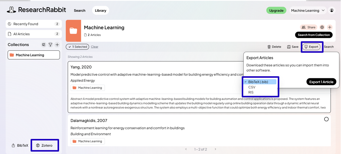This screenshot has width=342, height=154.
Task: Select the Dalamagkidis, 2007 article circle
Action: (326, 119)
